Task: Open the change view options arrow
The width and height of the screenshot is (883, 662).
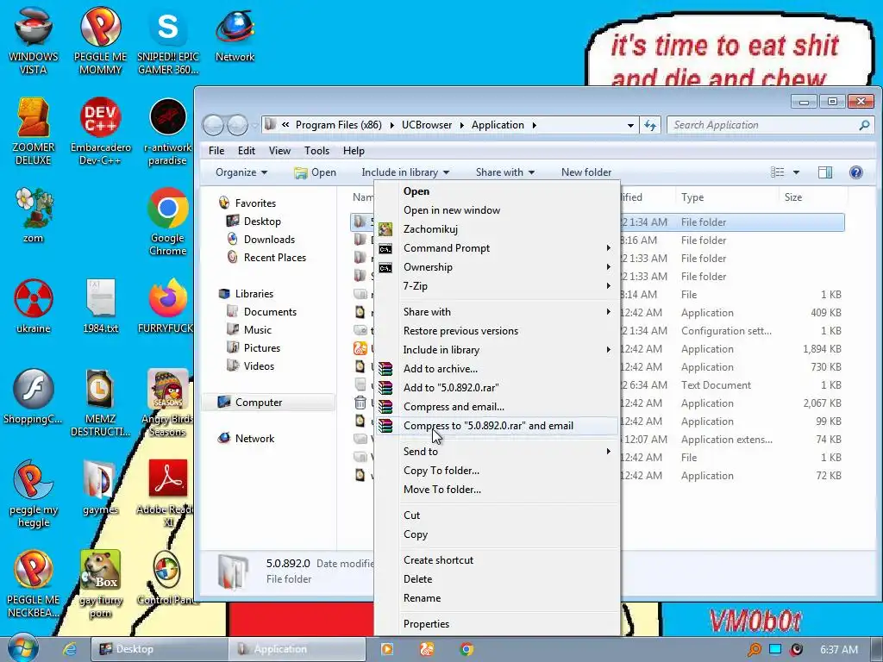Action: 796,172
